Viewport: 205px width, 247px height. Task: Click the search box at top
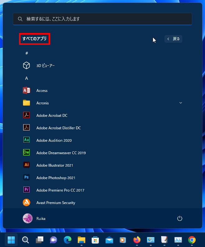[102, 19]
